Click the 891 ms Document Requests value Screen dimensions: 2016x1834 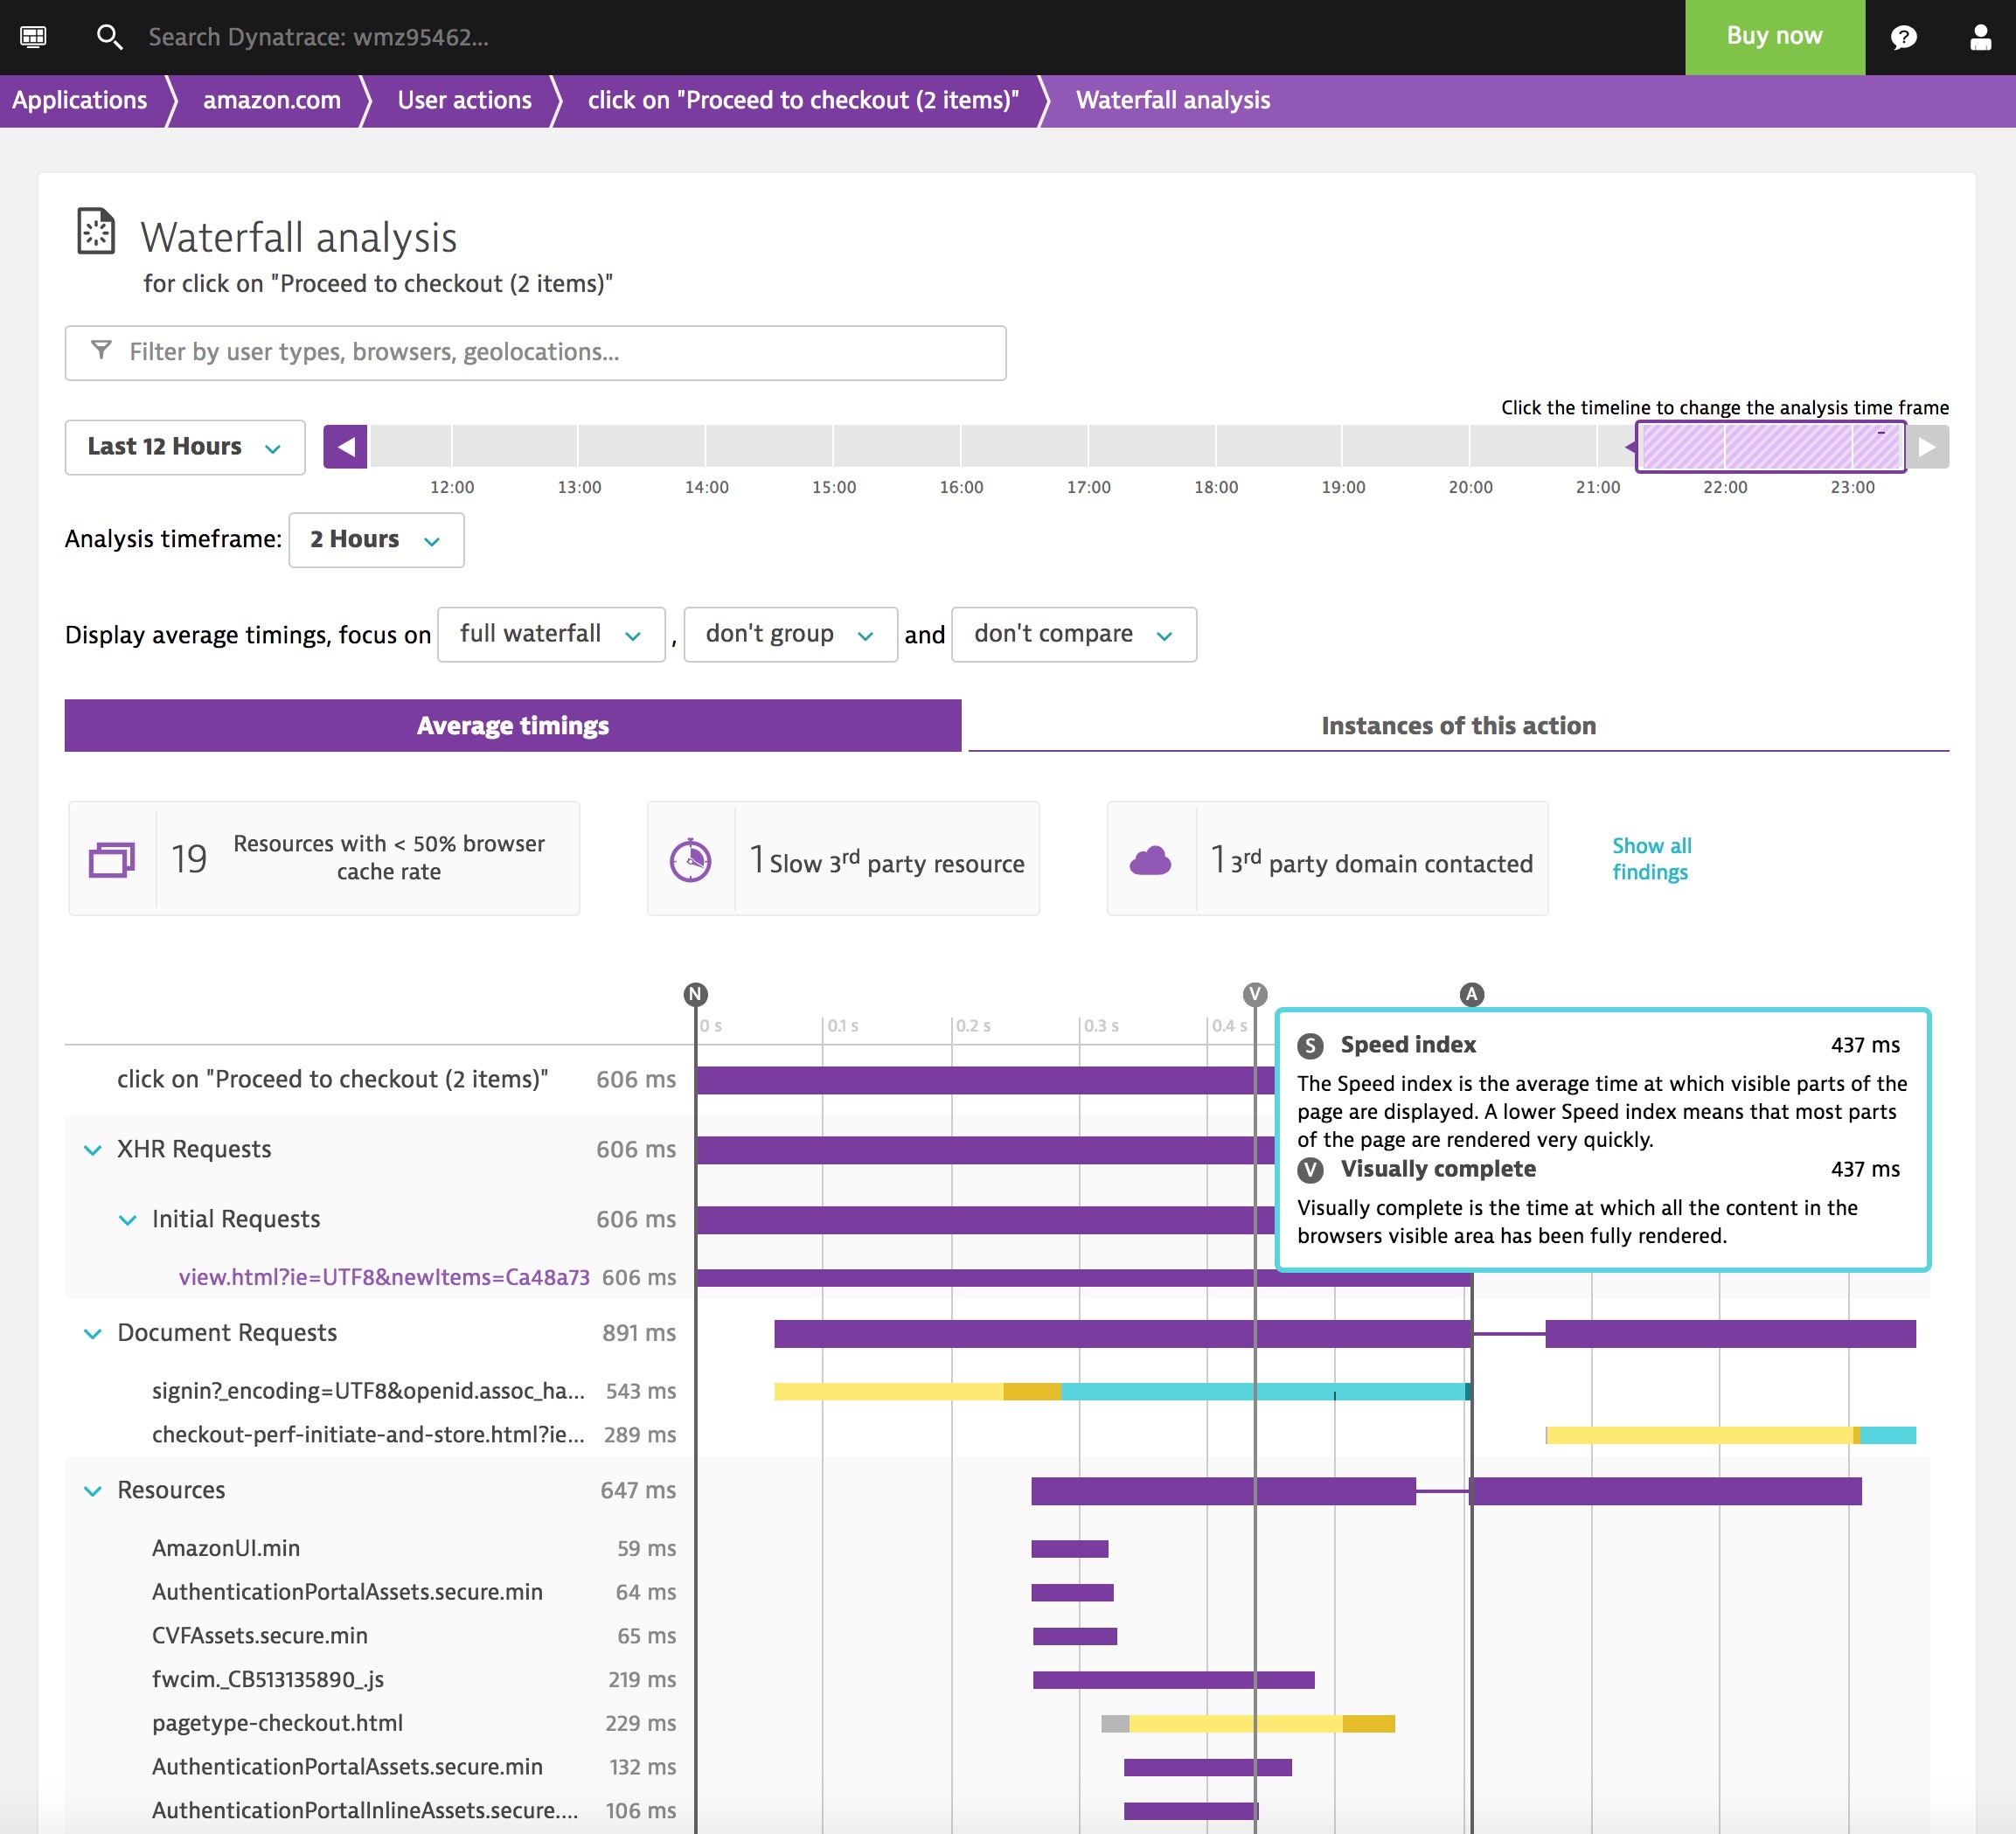(x=639, y=1334)
